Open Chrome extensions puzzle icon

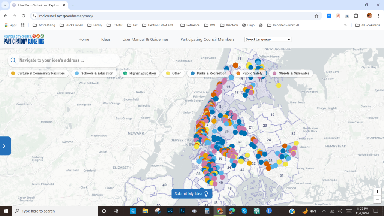(x=357, y=16)
